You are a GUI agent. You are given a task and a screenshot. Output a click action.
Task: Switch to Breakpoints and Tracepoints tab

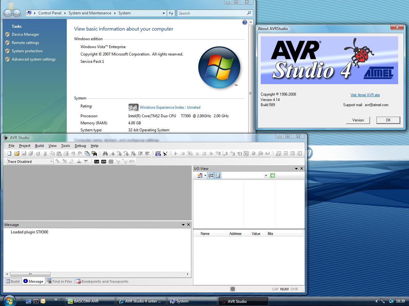coord(102,281)
